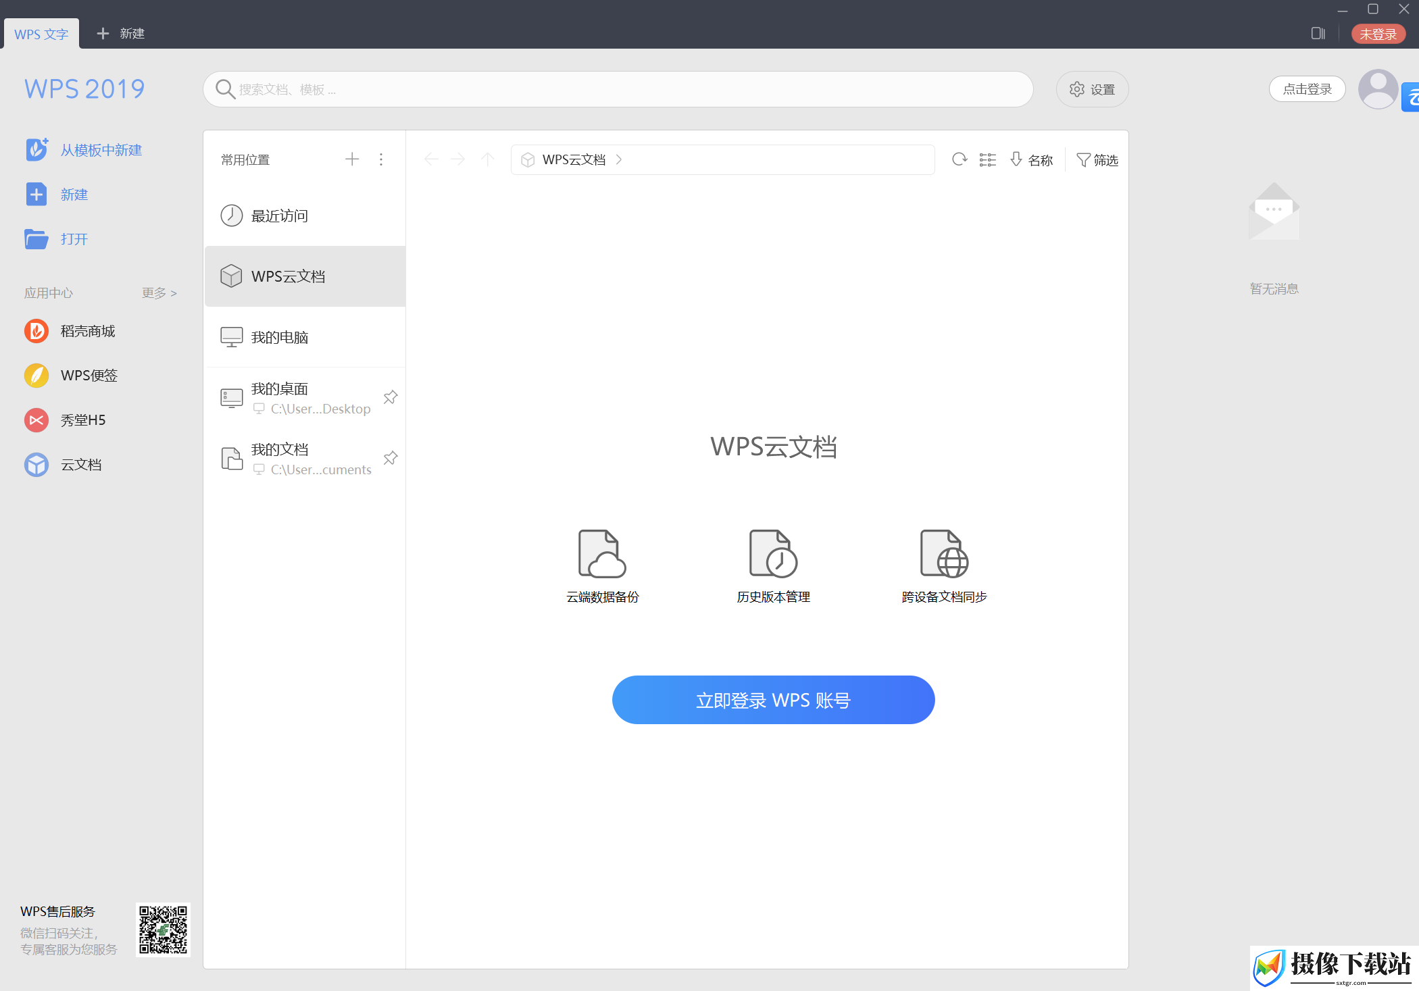Select 最近访问 location
Image resolution: width=1419 pixels, height=991 pixels.
[305, 215]
